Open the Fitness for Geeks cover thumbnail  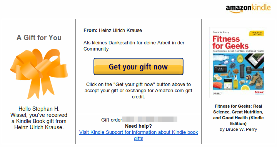tap(238, 62)
